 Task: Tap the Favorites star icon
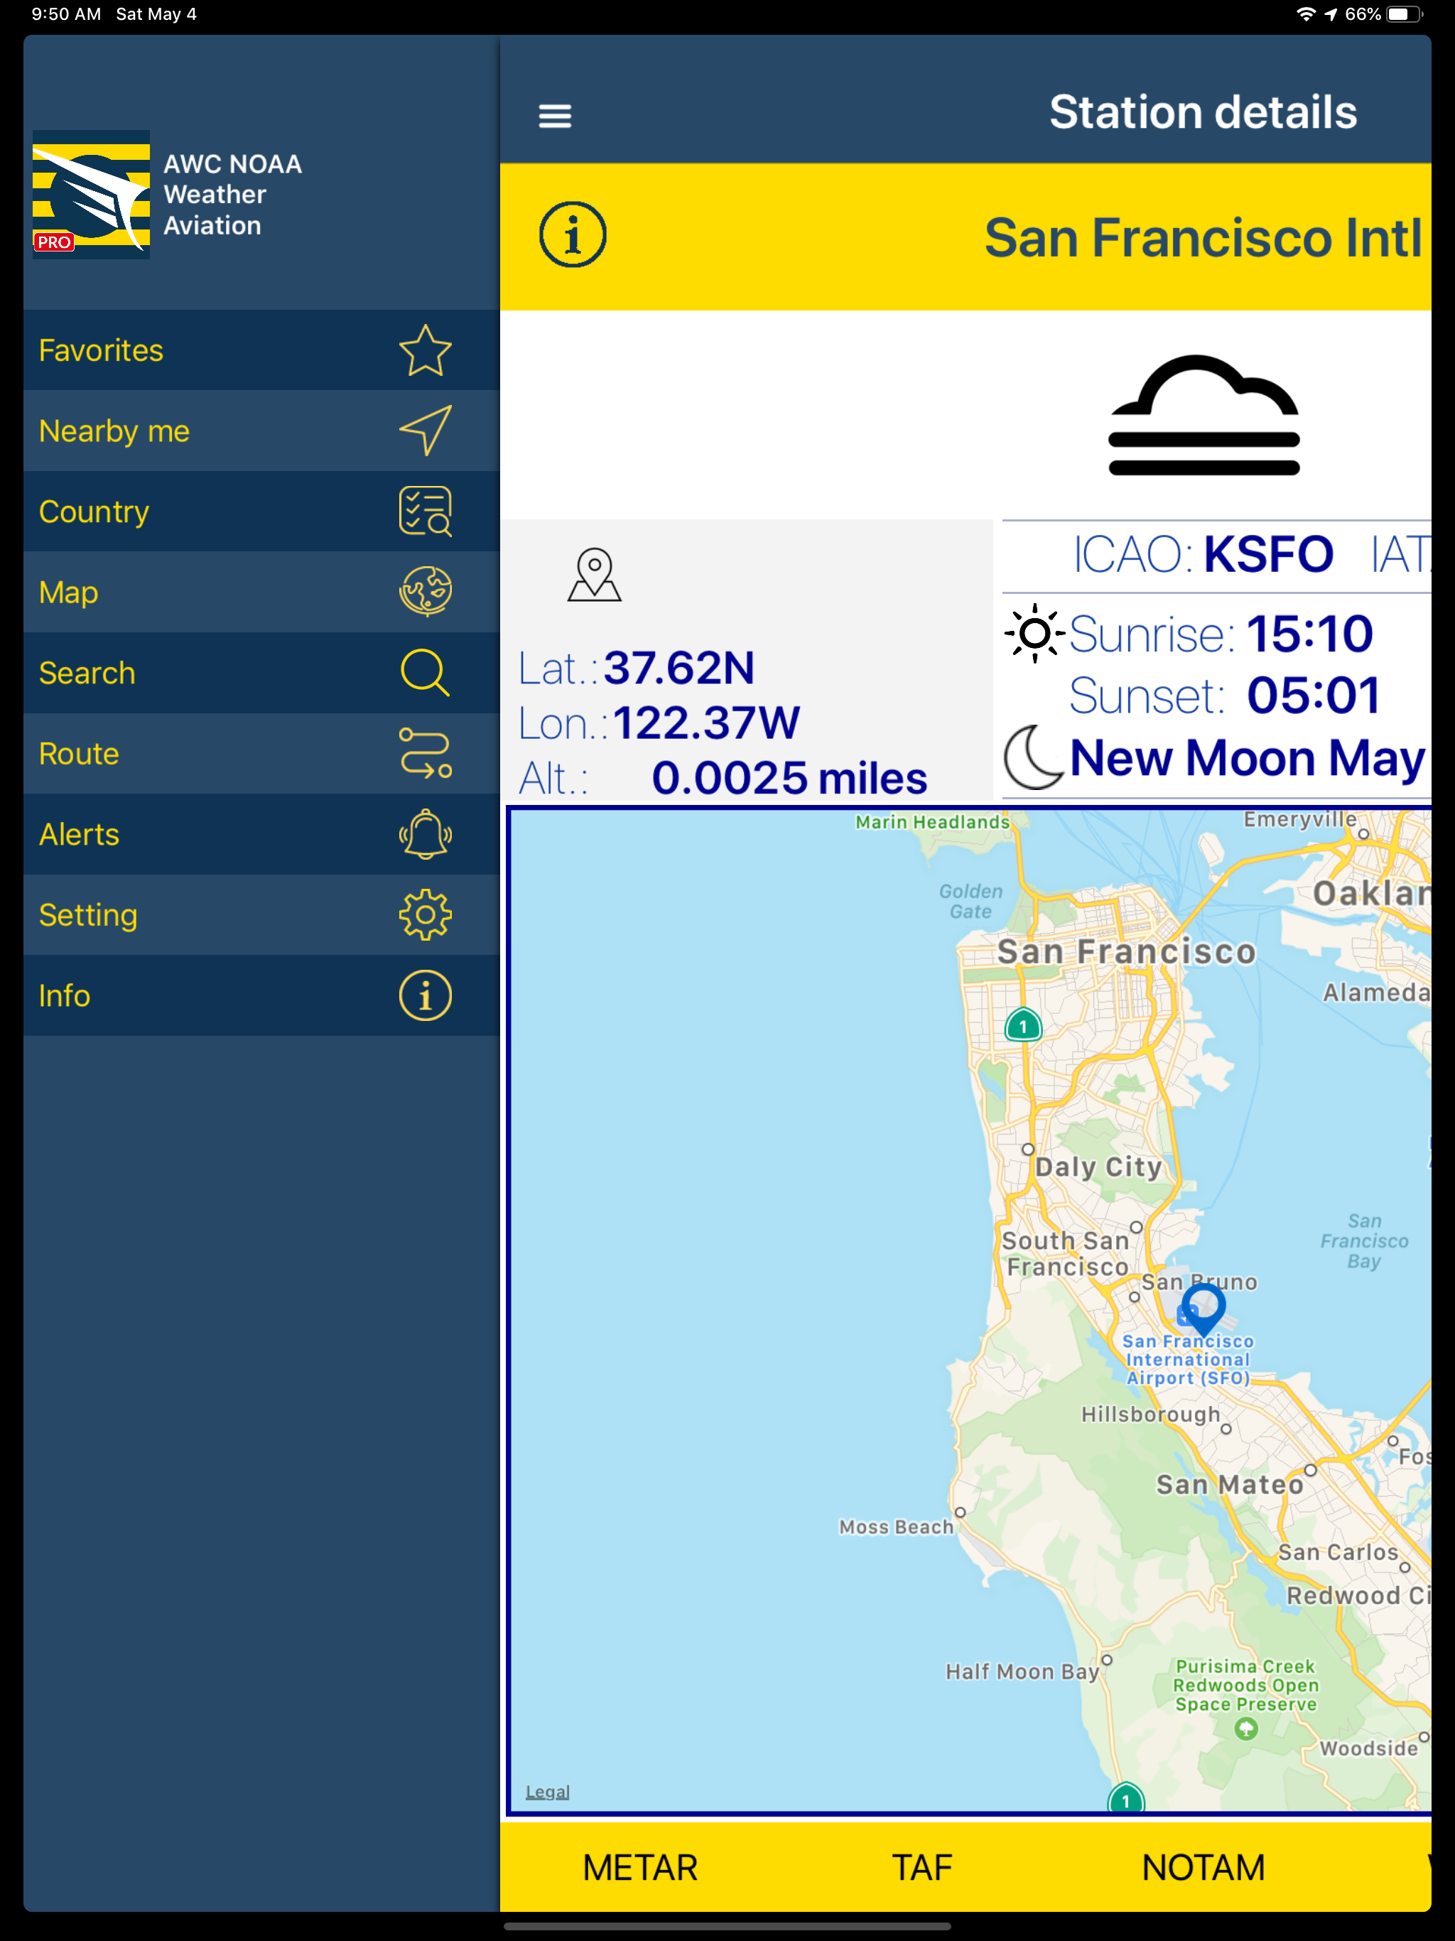425,350
